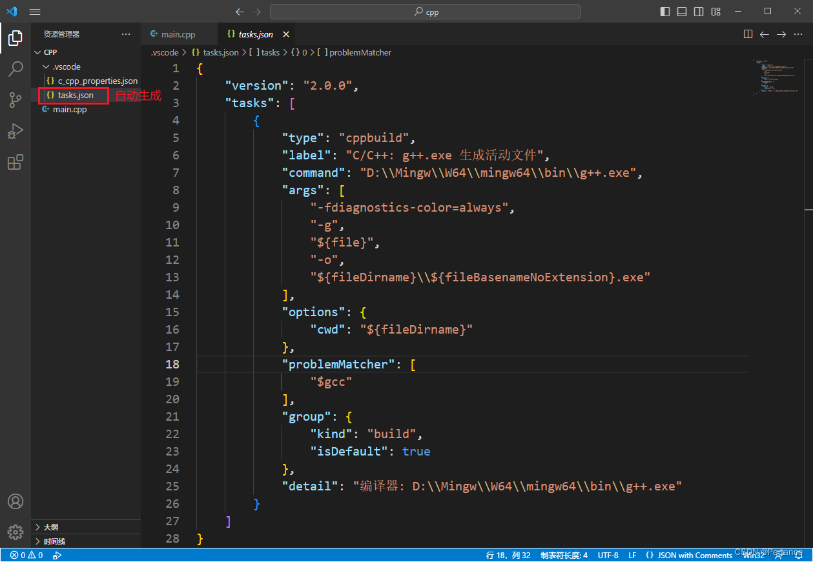813x562 pixels.
Task: Open Explorer panel More Actions ellipsis
Action: pos(126,34)
